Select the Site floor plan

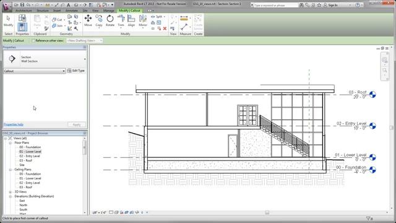[22, 165]
